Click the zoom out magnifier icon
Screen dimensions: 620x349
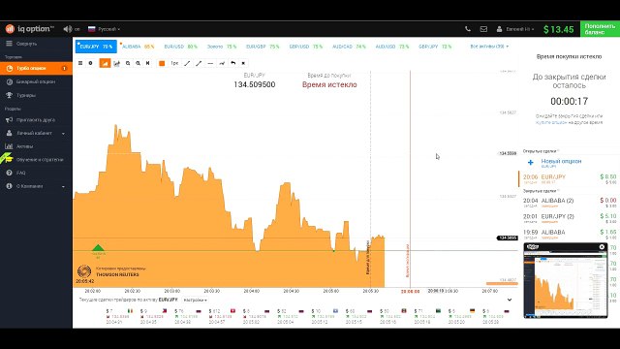(138, 63)
